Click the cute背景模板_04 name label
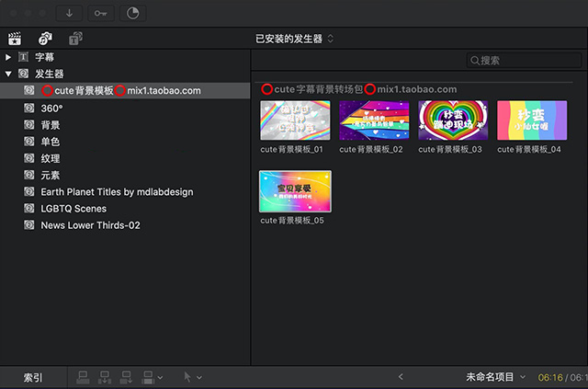 529,150
